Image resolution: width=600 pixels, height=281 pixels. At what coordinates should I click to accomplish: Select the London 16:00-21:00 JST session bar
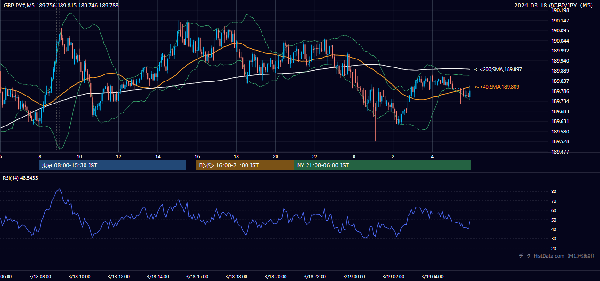pyautogui.click(x=245, y=165)
